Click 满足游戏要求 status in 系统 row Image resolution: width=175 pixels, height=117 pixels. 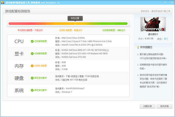tap(40, 90)
